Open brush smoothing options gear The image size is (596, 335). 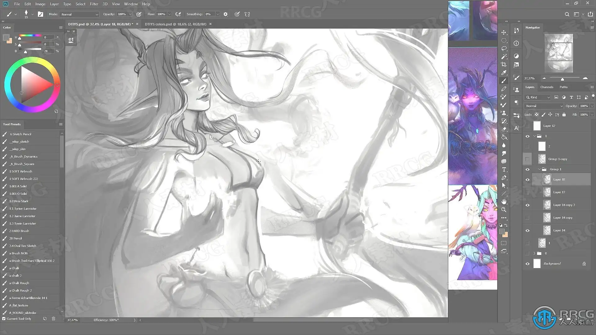click(x=226, y=14)
